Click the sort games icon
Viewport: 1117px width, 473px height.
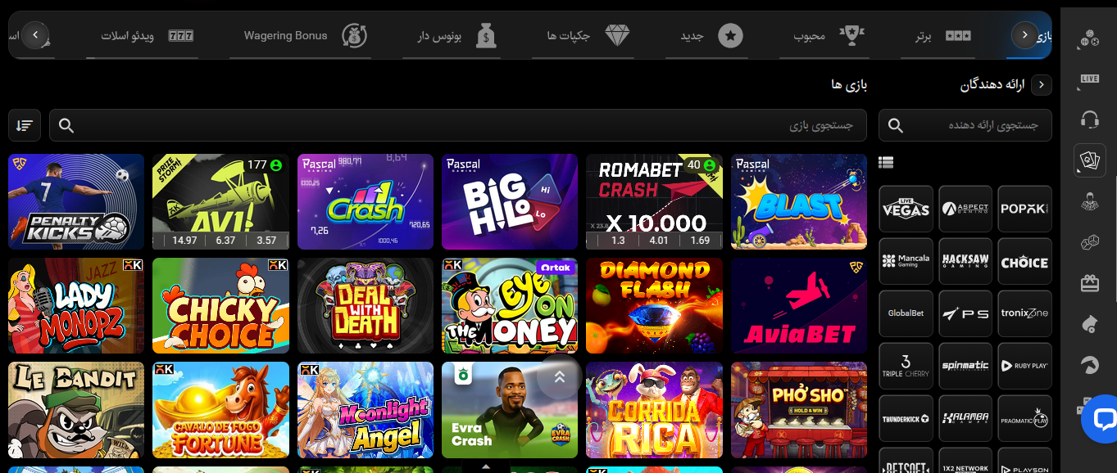tap(25, 125)
